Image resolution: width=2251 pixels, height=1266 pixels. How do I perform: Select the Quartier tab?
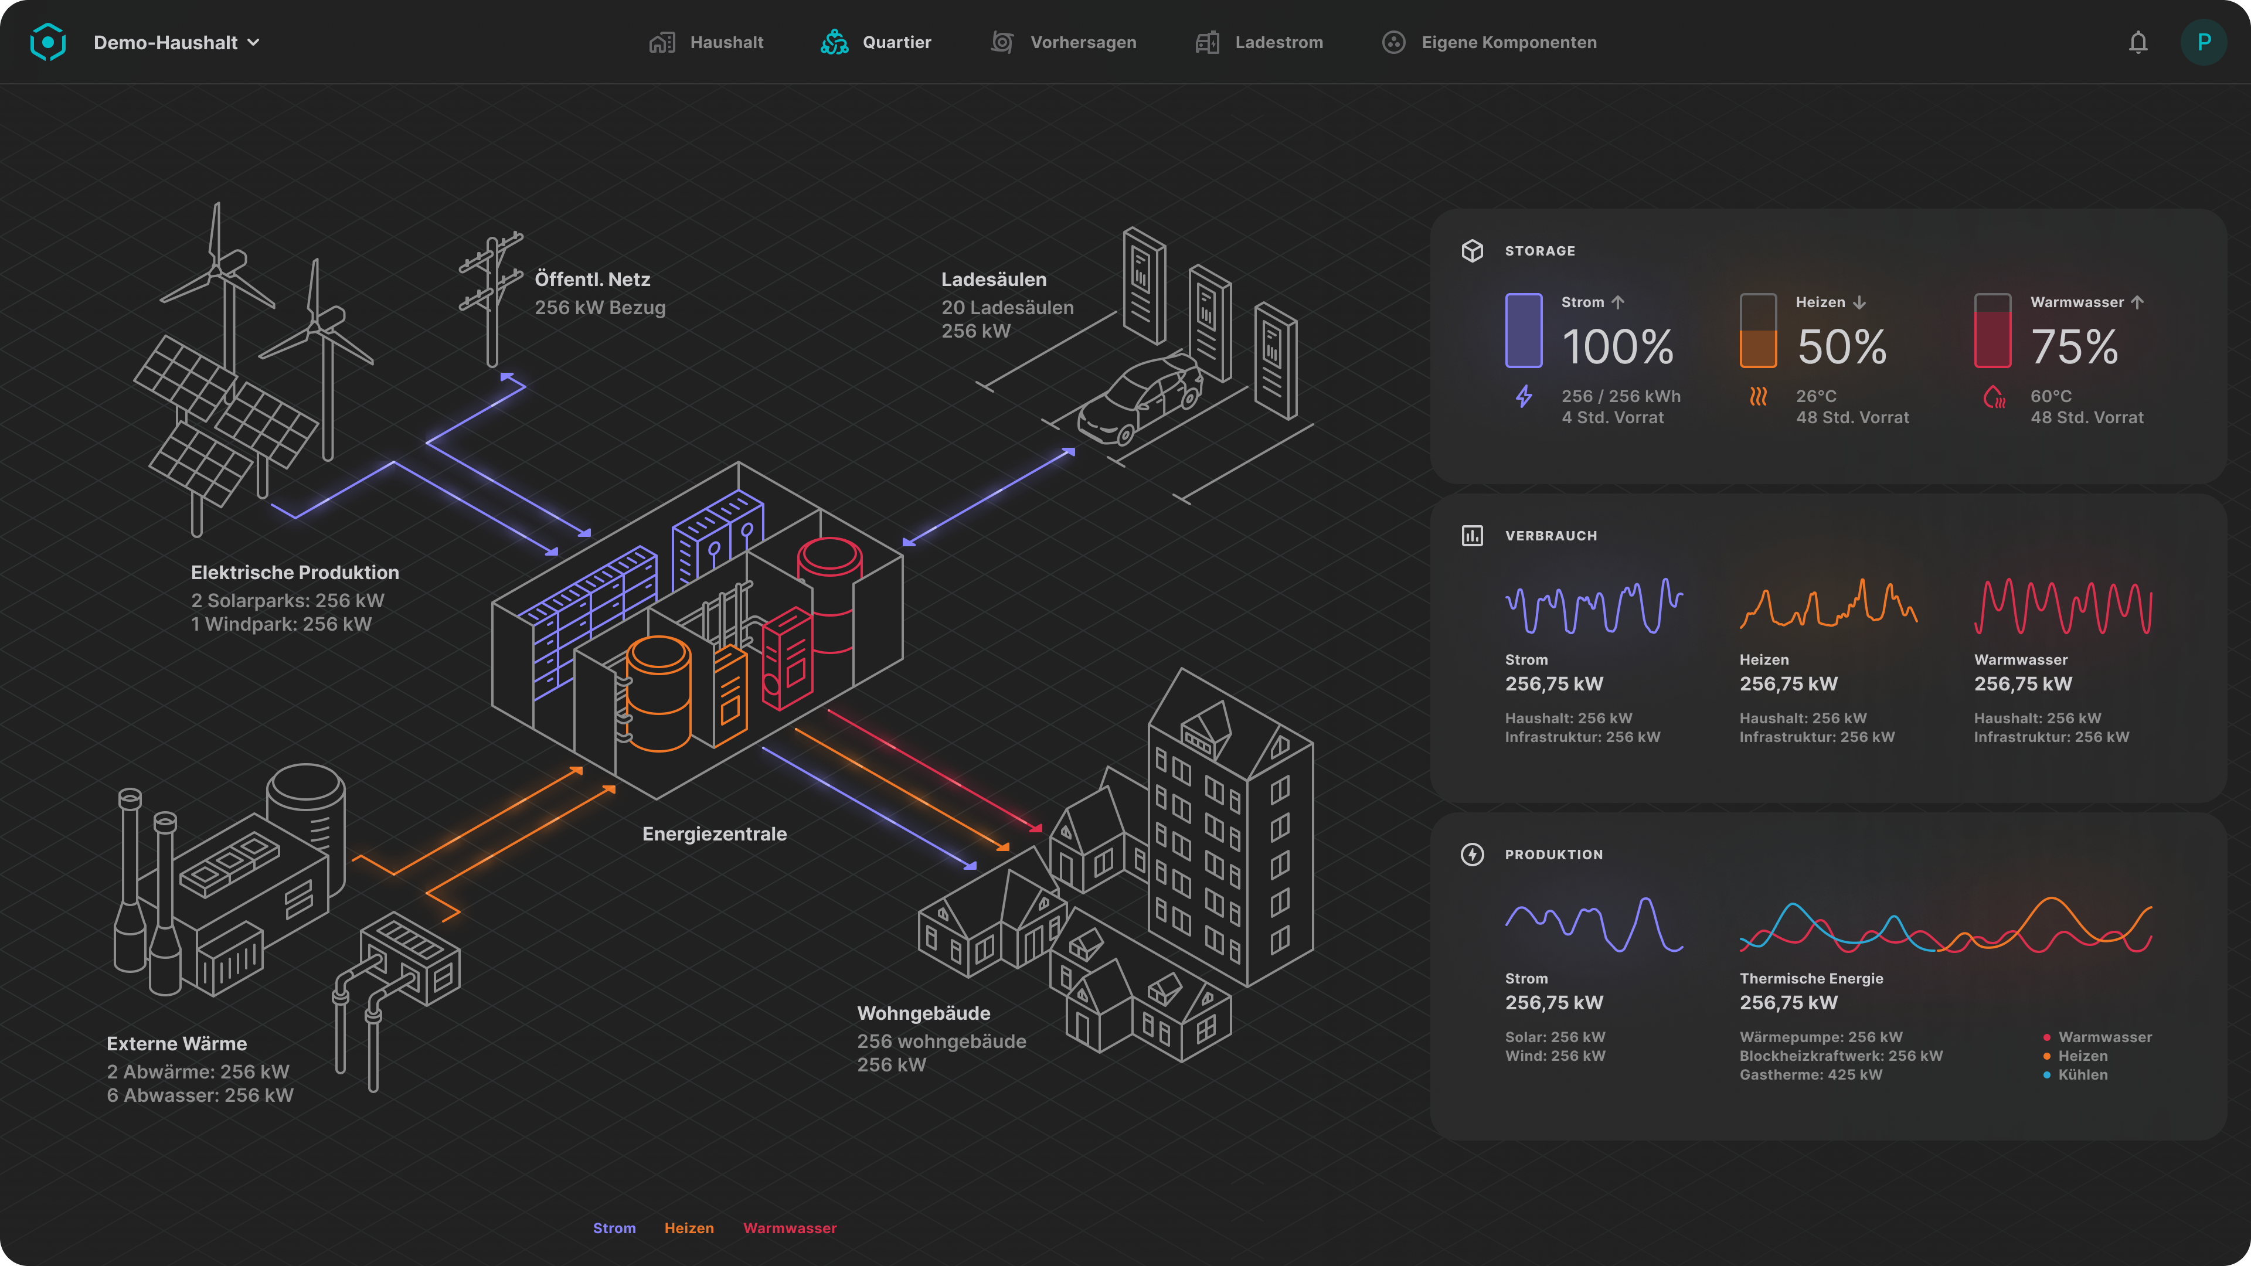point(876,42)
